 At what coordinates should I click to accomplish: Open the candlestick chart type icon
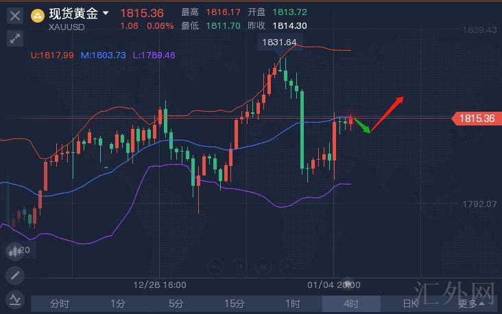(14, 251)
